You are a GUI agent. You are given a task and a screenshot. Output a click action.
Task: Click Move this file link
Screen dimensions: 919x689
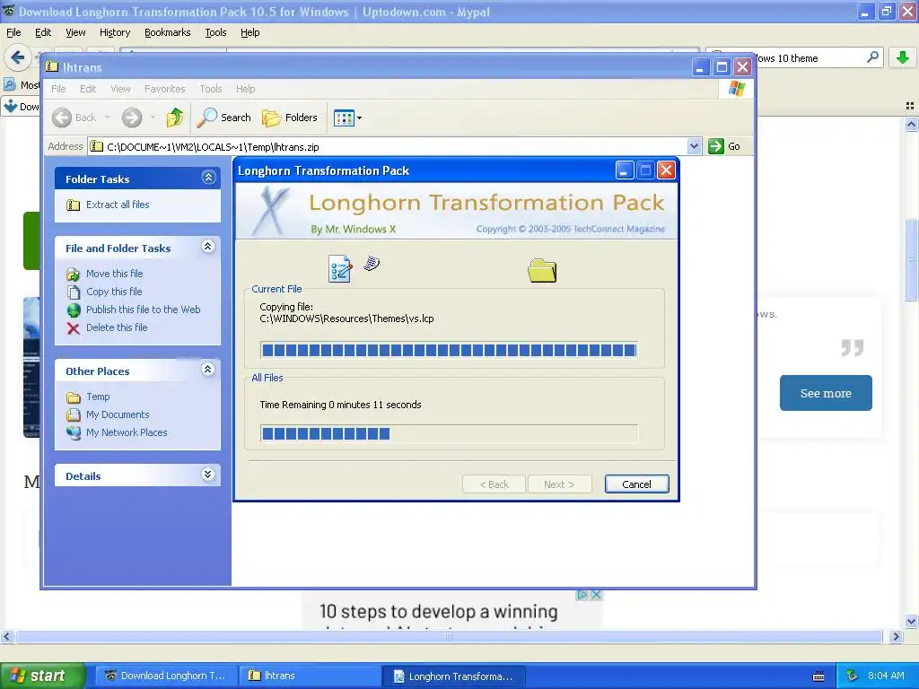tap(114, 274)
